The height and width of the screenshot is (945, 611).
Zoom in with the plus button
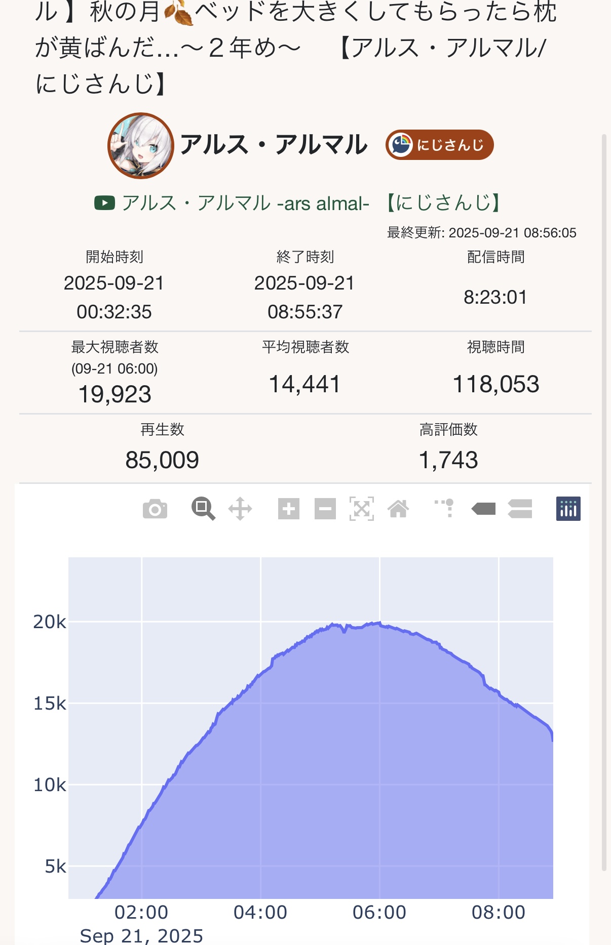[289, 509]
